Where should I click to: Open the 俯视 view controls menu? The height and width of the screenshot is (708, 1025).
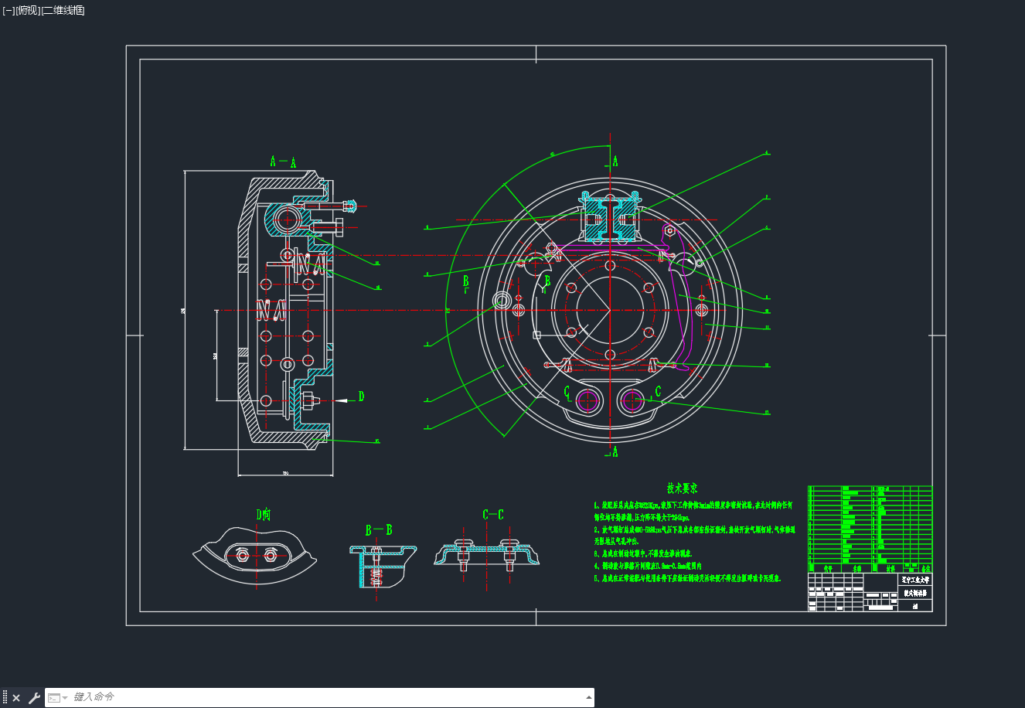click(x=28, y=10)
